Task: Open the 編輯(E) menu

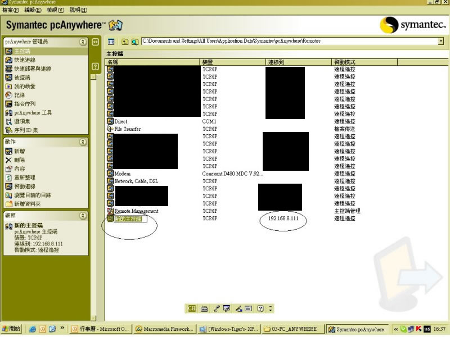Action: click(x=33, y=10)
